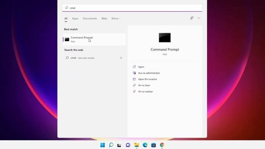Image resolution: width=265 pixels, height=149 pixels.
Task: Click the magnifier icon beside cmd web result
Action: coord(67,58)
